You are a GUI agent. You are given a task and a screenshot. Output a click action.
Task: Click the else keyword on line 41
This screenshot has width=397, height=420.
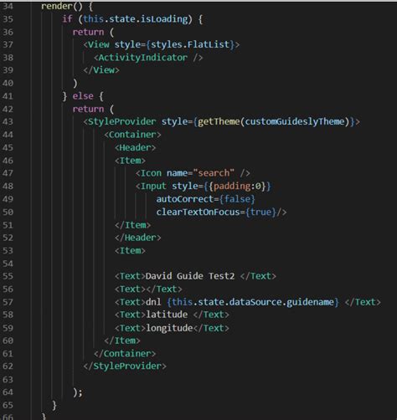point(83,96)
